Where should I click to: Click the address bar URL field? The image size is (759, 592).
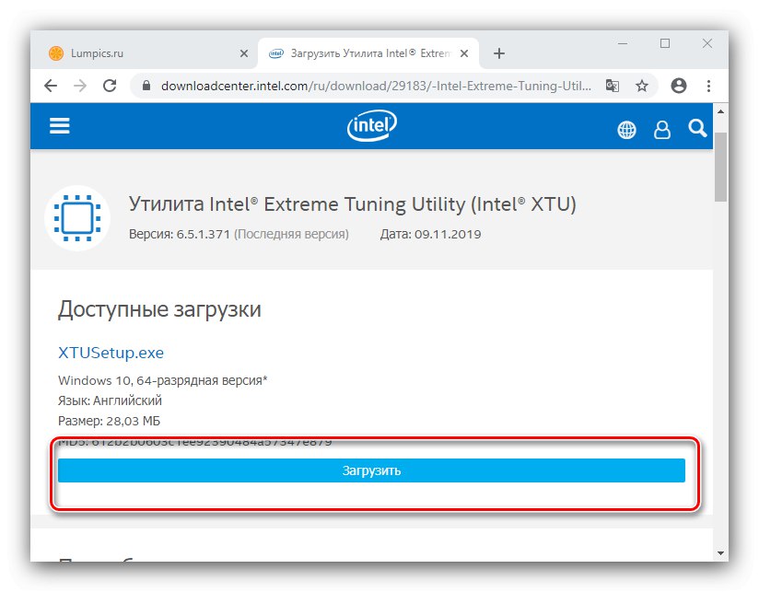point(368,86)
